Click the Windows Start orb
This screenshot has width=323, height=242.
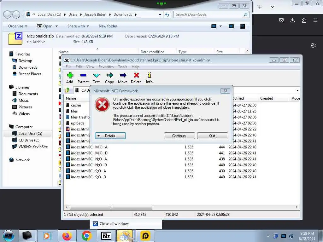pyautogui.click(x=8, y=236)
